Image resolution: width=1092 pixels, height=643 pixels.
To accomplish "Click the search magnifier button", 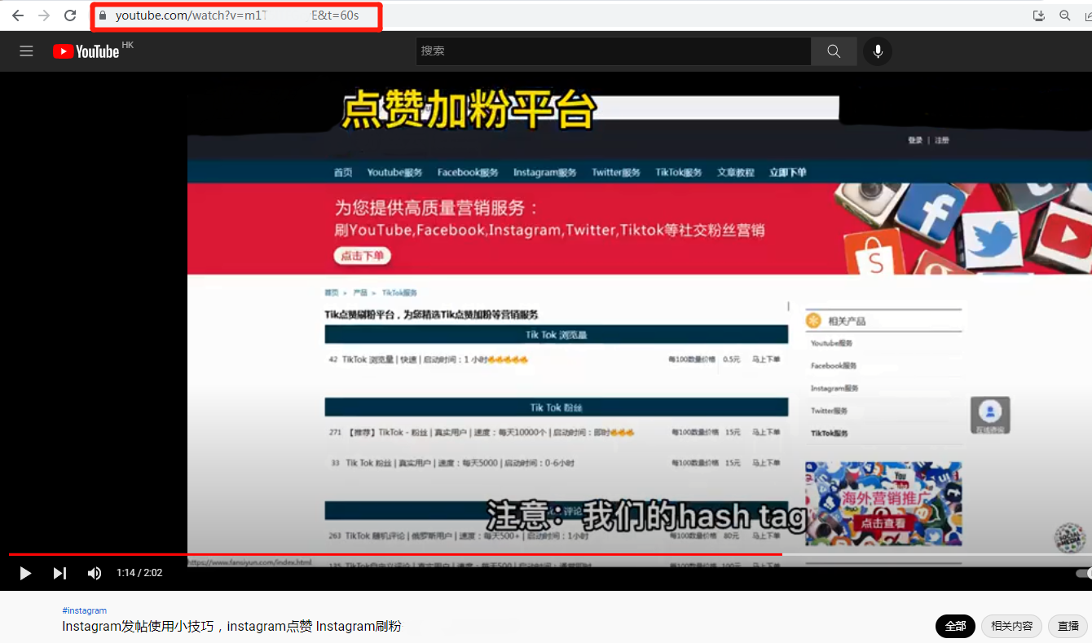I will [x=834, y=51].
